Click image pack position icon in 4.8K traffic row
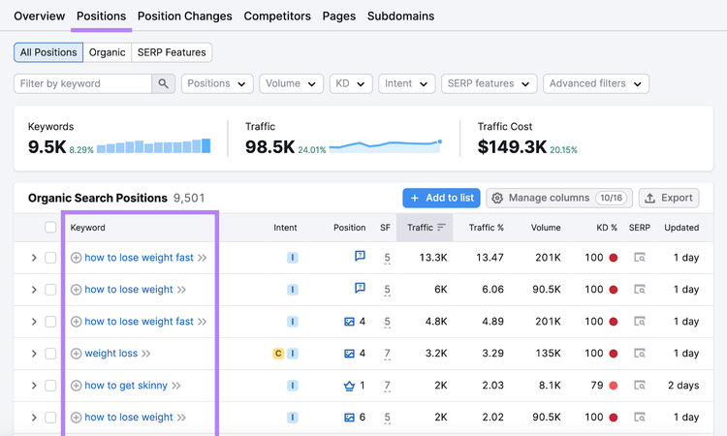The width and height of the screenshot is (727, 436). 349,322
